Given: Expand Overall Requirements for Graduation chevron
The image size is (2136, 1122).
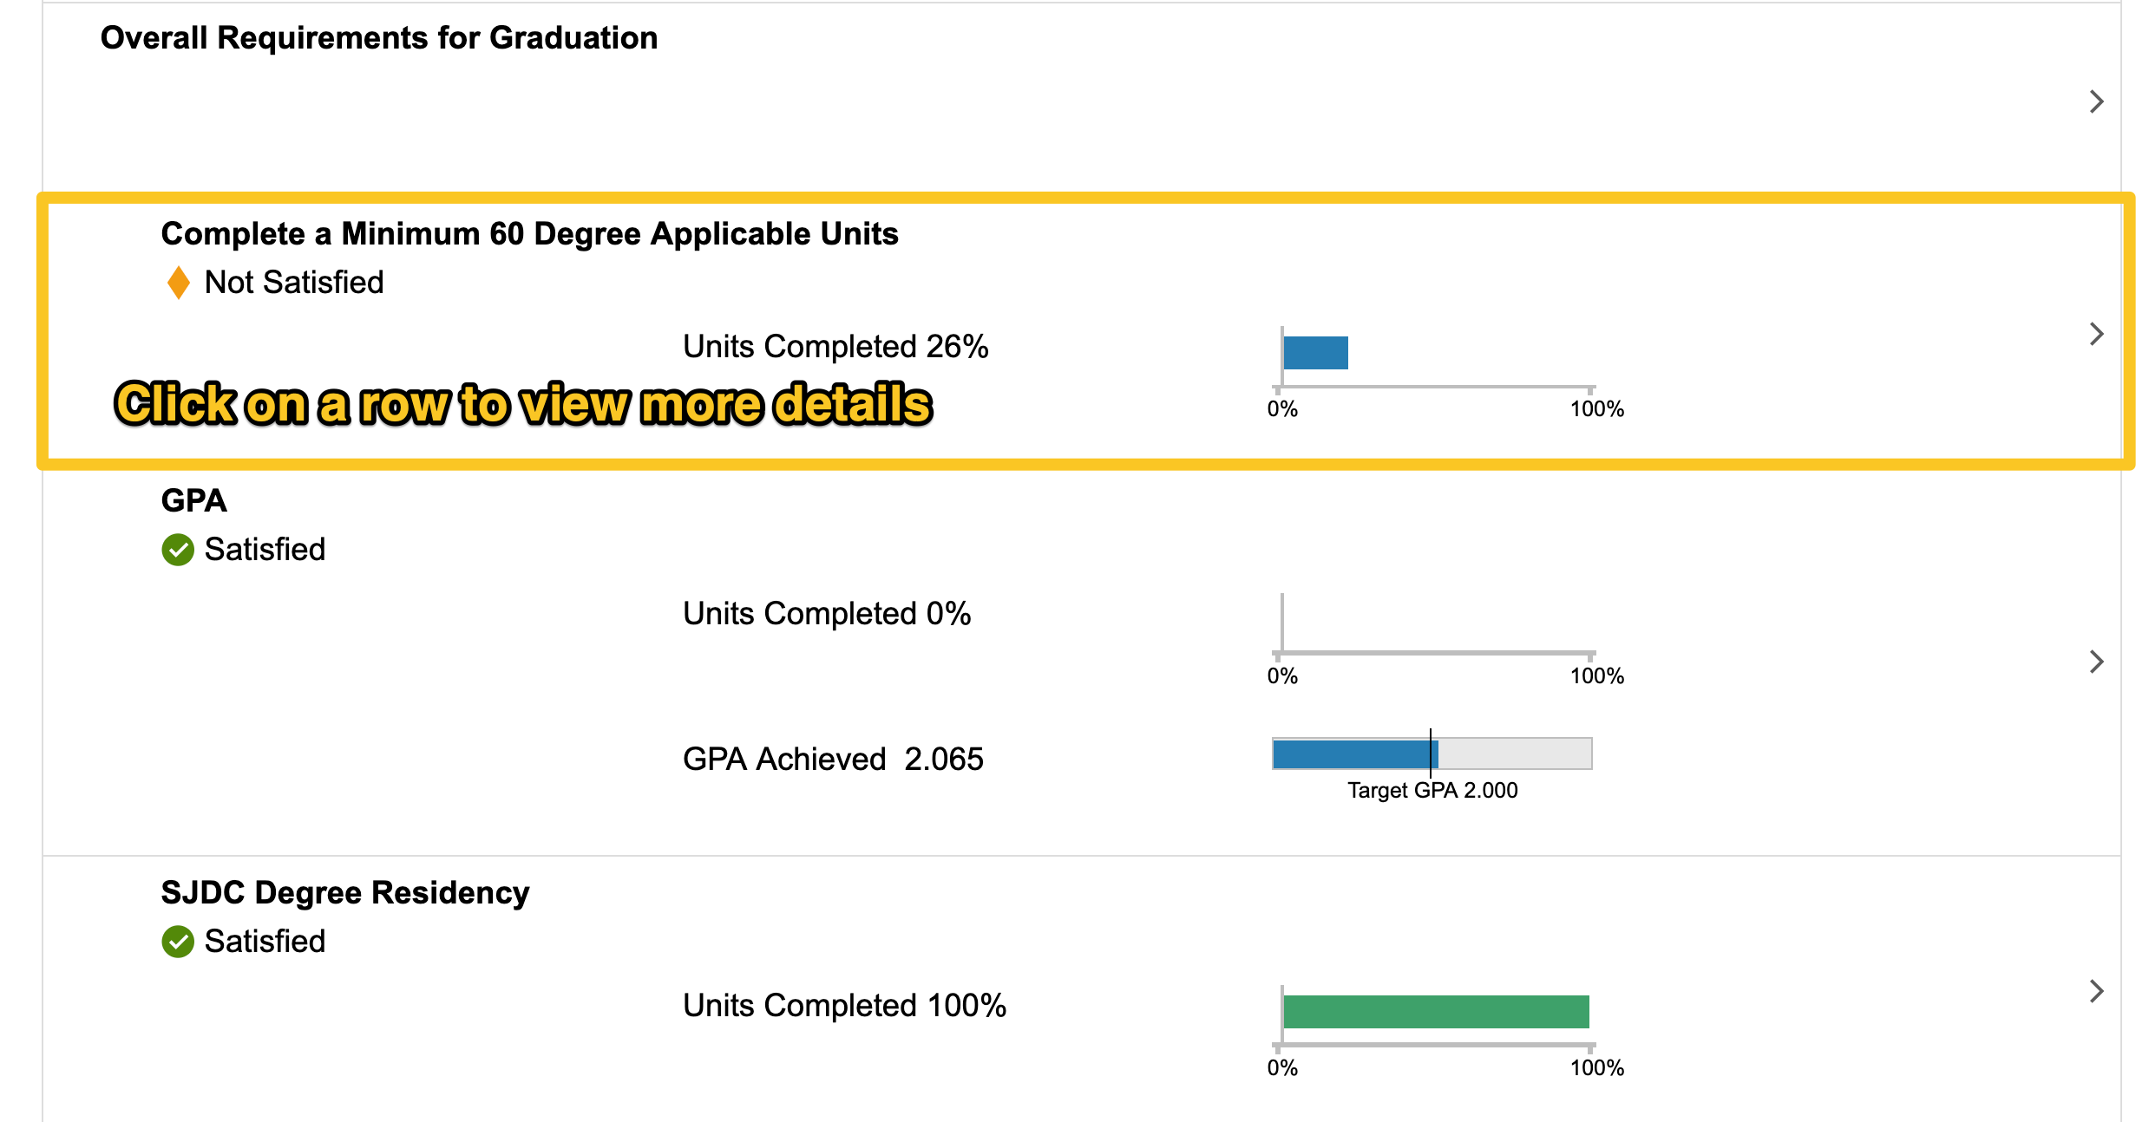Looking at the screenshot, I should coord(2096,101).
